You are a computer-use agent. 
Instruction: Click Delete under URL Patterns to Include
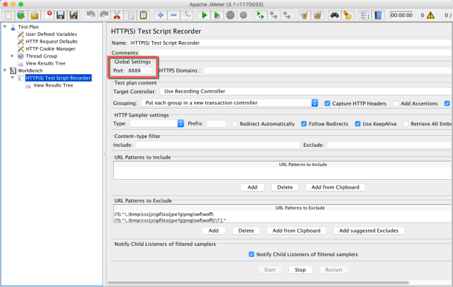pos(285,187)
